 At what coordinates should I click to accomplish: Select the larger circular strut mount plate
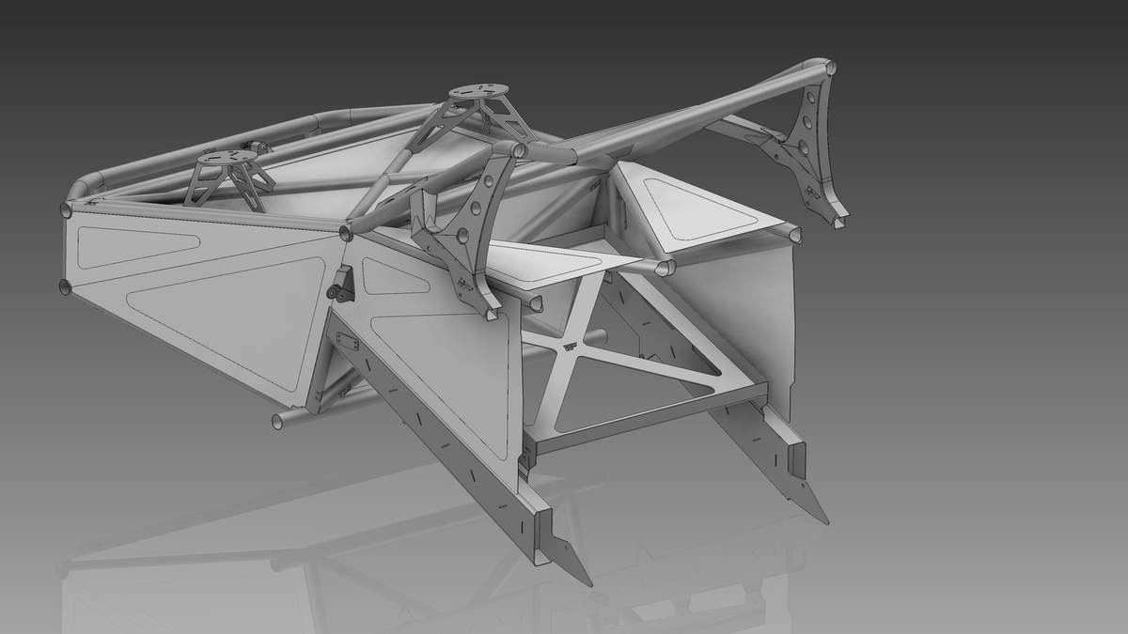[x=479, y=91]
